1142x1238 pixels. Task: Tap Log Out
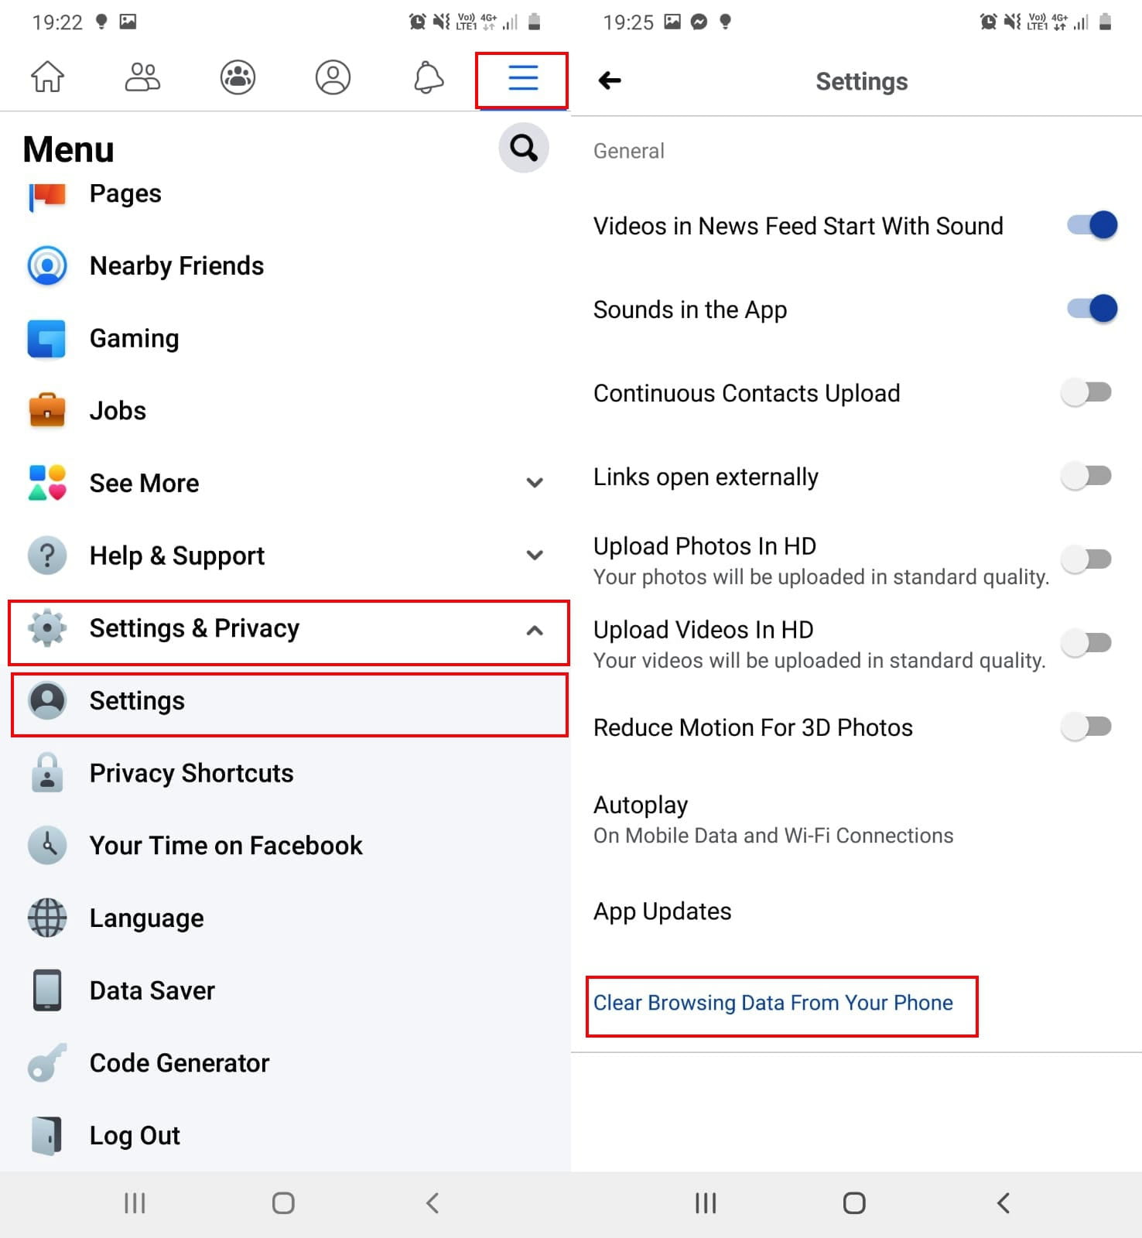[x=286, y=1135]
